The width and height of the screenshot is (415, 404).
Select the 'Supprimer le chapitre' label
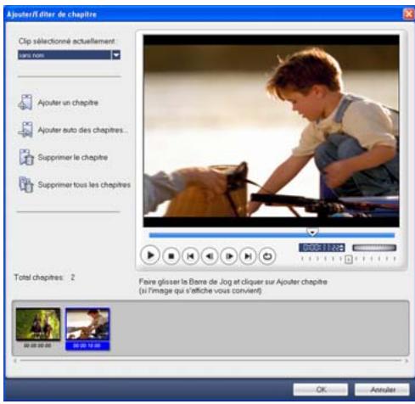click(x=73, y=157)
